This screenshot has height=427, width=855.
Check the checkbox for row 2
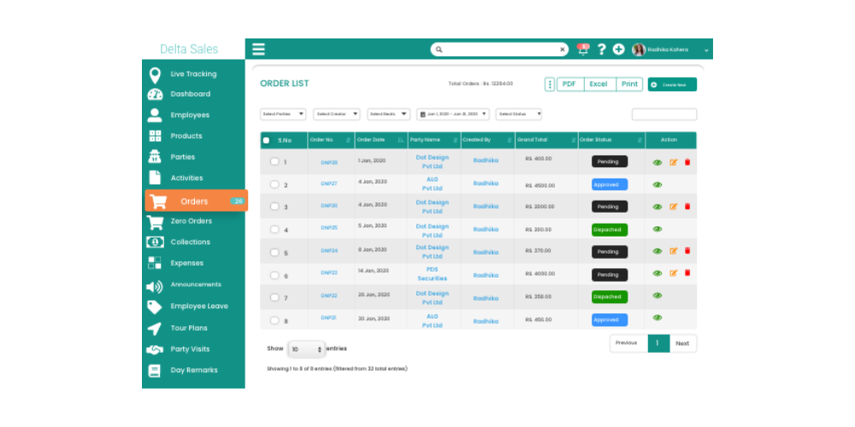tap(274, 184)
